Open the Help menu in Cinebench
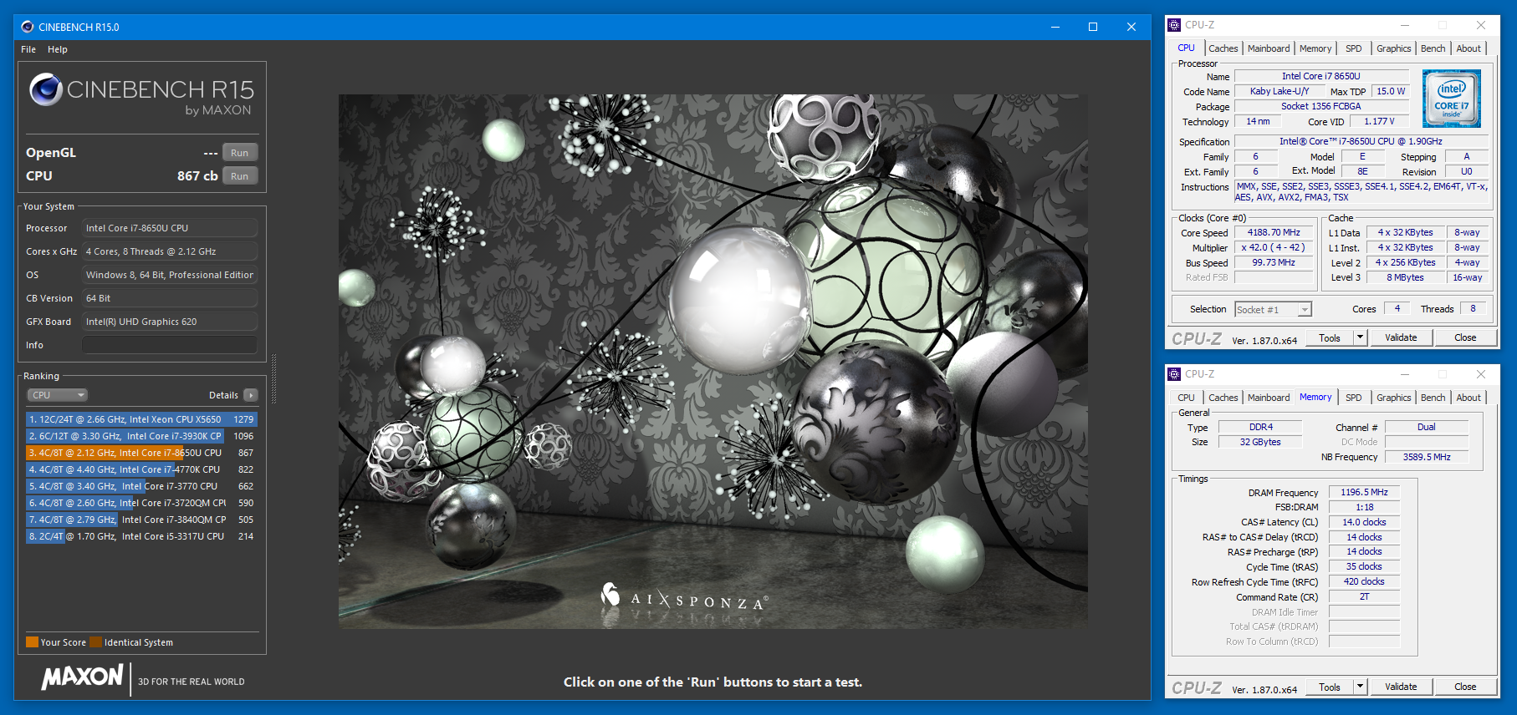Viewport: 1517px width, 715px height. tap(58, 49)
